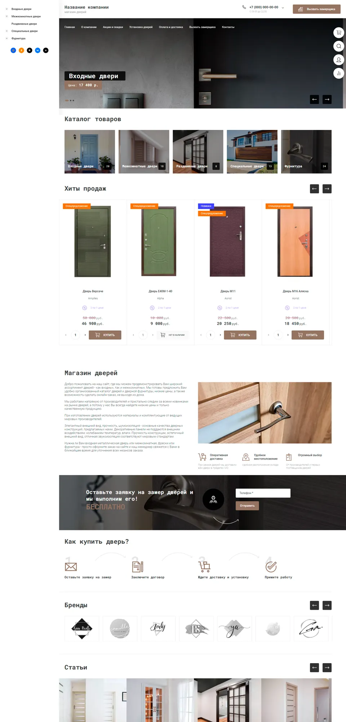Viewport: 346px width, 722px height.
Task: Open the VK social icon
Action: coord(37,51)
